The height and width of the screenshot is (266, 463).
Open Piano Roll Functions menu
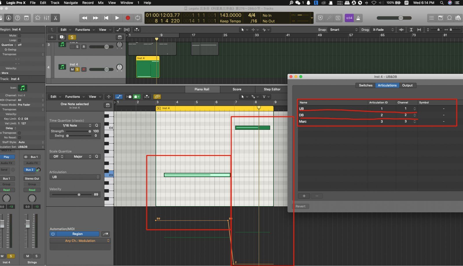(x=74, y=97)
